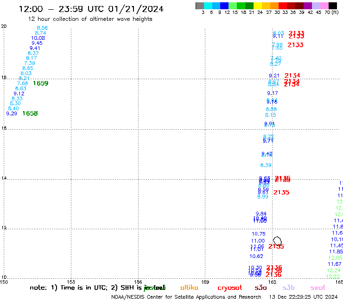Click the "s3b" satellite legend label
Screen dimensions: 343x301
(x=288, y=288)
